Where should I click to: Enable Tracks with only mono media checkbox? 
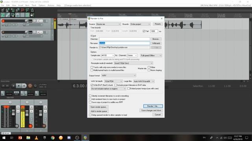[92, 67]
